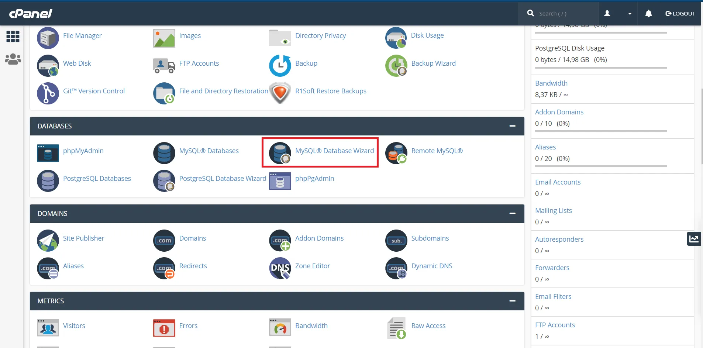703x348 pixels.
Task: Collapse the Metrics section
Action: 512,301
